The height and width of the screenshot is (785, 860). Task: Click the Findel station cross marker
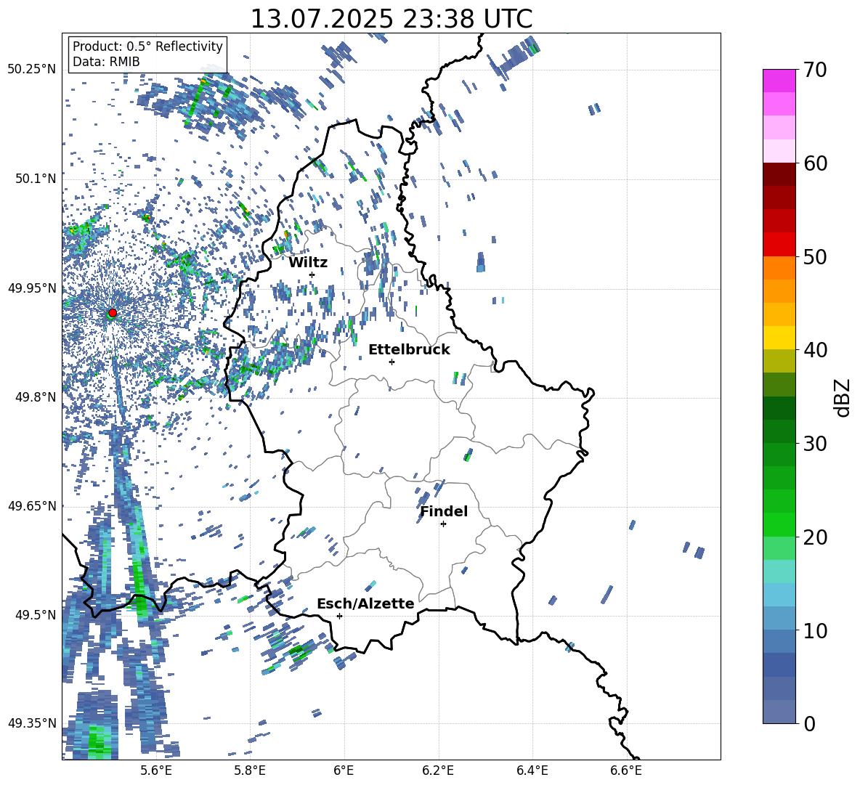click(x=443, y=524)
